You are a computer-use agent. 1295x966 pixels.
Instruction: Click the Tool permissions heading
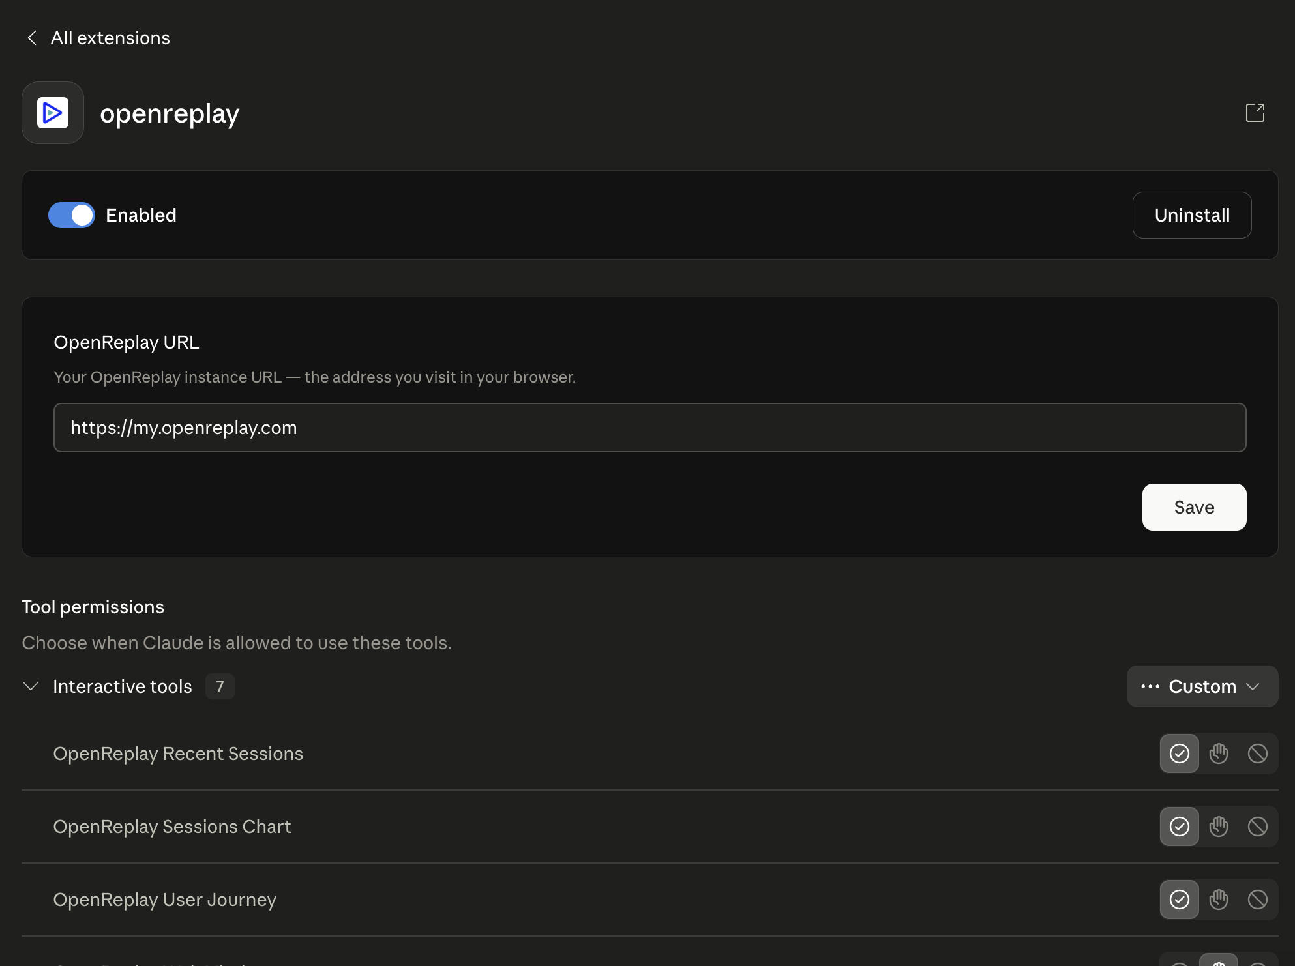pyautogui.click(x=93, y=607)
